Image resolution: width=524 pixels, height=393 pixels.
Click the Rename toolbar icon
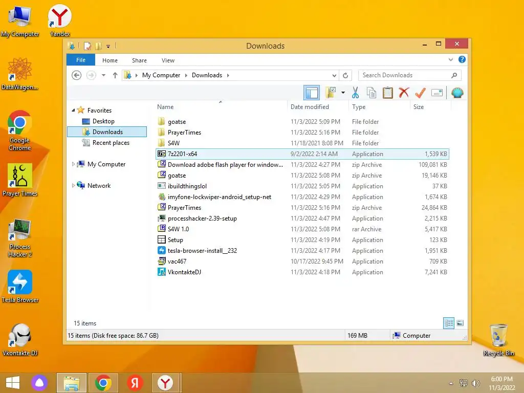[437, 93]
